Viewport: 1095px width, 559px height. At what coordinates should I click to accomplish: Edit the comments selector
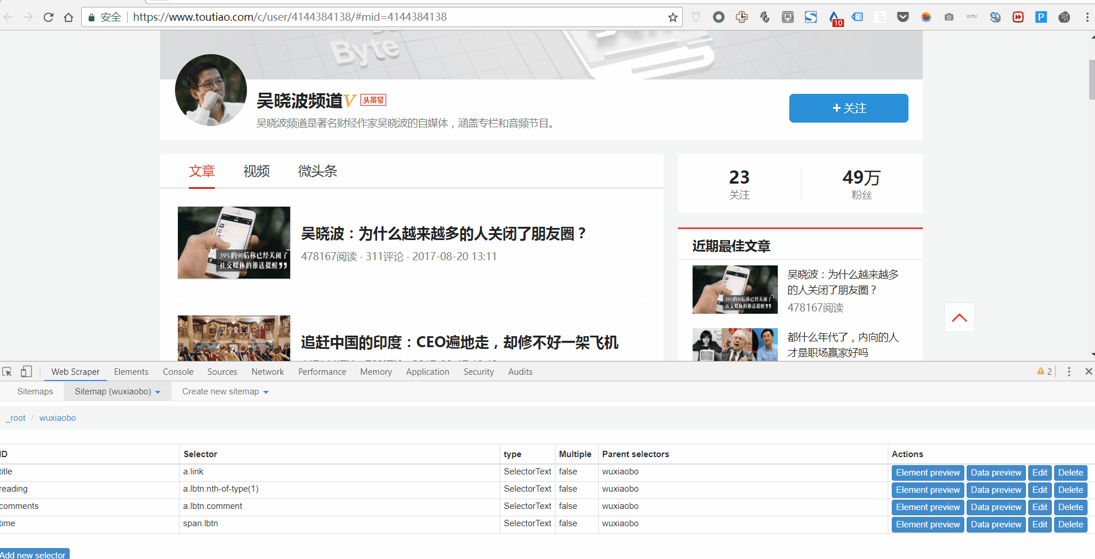[1039, 507]
